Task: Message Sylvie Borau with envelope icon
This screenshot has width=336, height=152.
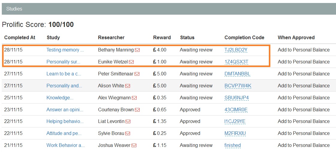Action: pyautogui.click(x=128, y=133)
